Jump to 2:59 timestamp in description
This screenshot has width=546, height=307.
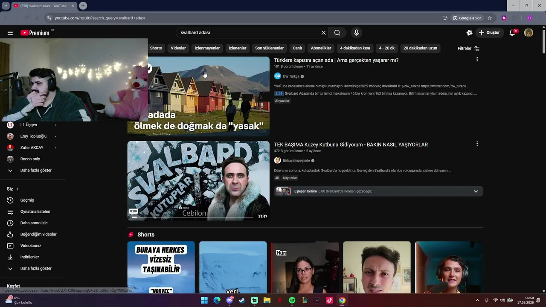(279, 93)
